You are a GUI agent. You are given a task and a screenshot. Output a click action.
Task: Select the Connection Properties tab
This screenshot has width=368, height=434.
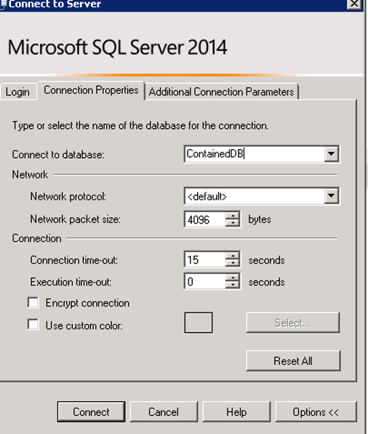[91, 90]
